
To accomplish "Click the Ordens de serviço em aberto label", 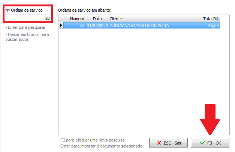I will 85,10.
